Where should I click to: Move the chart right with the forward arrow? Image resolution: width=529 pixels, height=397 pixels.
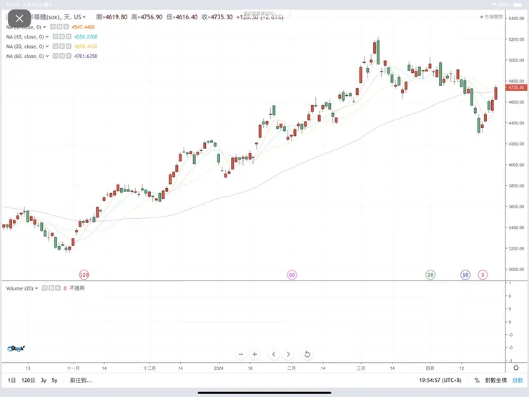pos(288,354)
